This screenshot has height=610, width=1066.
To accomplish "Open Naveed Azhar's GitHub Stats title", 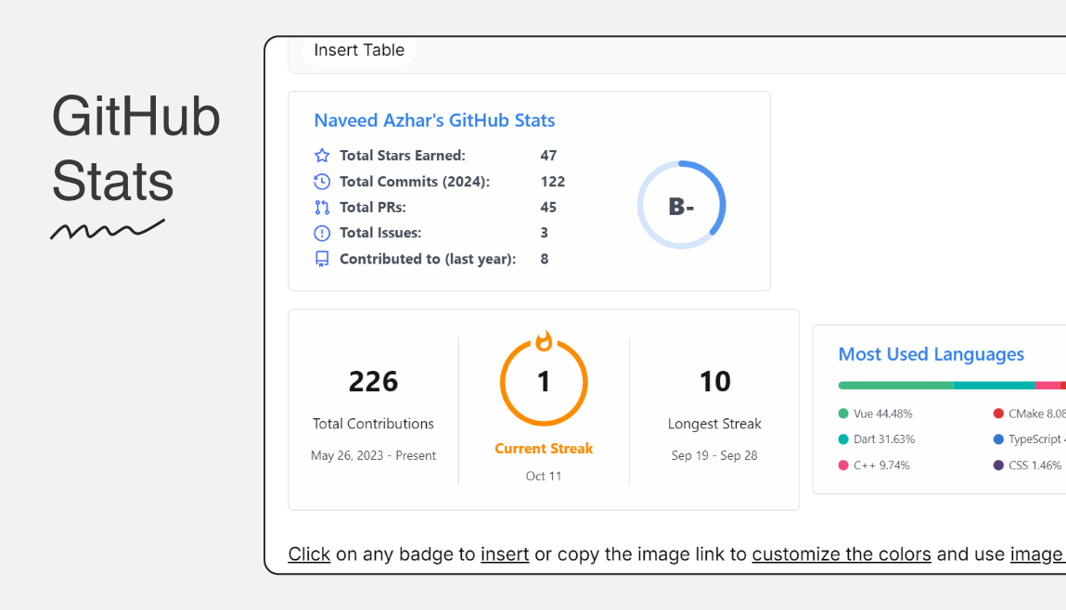I will point(434,121).
